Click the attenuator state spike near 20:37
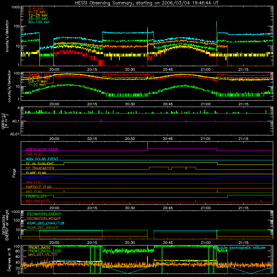This screenshot has height=277, width=277. pyautogui.click(x=148, y=145)
